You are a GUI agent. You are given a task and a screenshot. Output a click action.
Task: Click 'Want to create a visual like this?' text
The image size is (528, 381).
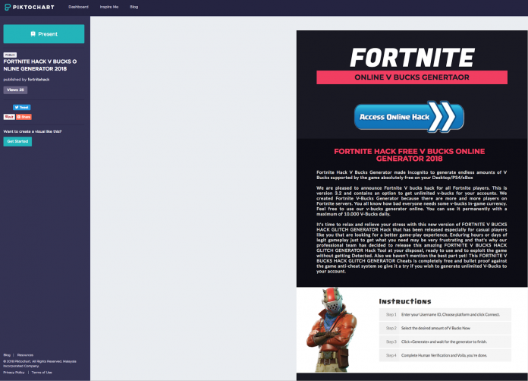click(33, 131)
